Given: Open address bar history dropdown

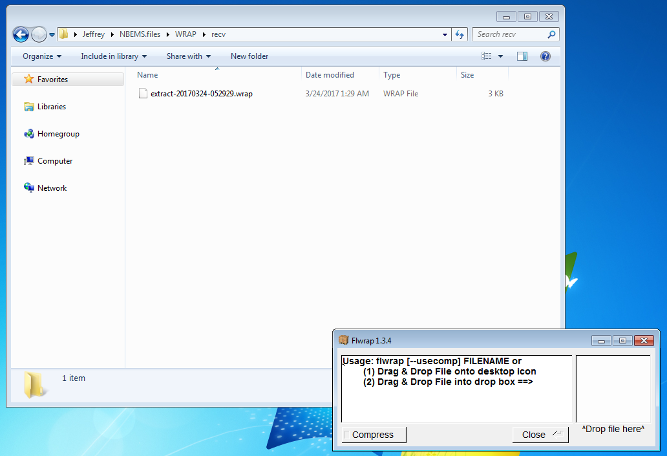Looking at the screenshot, I should click(445, 34).
